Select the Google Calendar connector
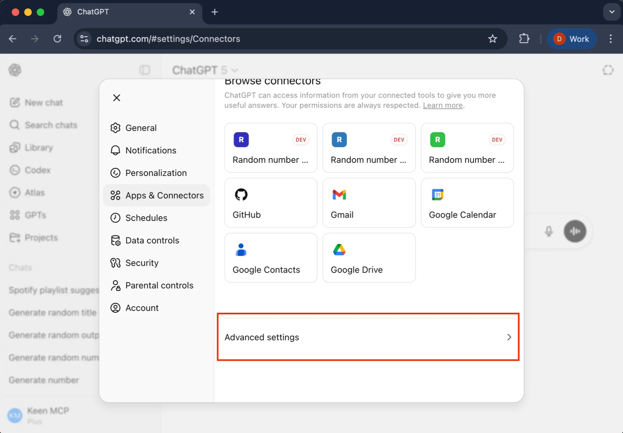Screen dimensions: 623x433 pyautogui.click(x=467, y=203)
